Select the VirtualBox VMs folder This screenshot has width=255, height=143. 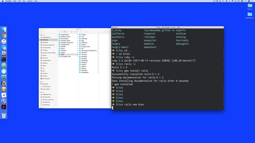coord(66,56)
